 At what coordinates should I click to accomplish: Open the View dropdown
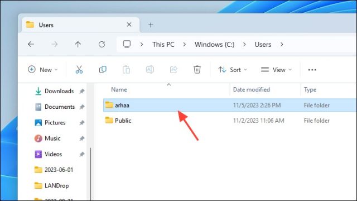pos(276,70)
